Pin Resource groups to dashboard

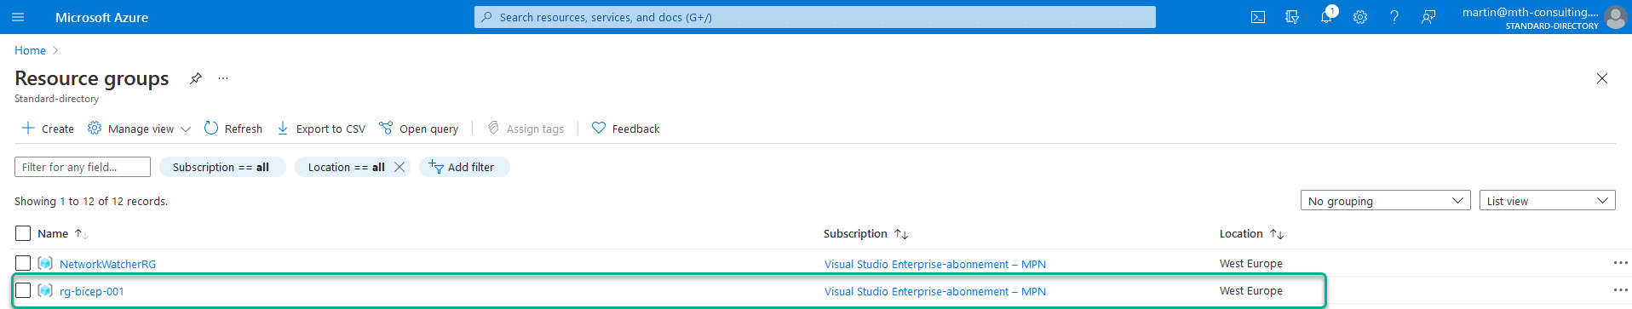pyautogui.click(x=195, y=78)
